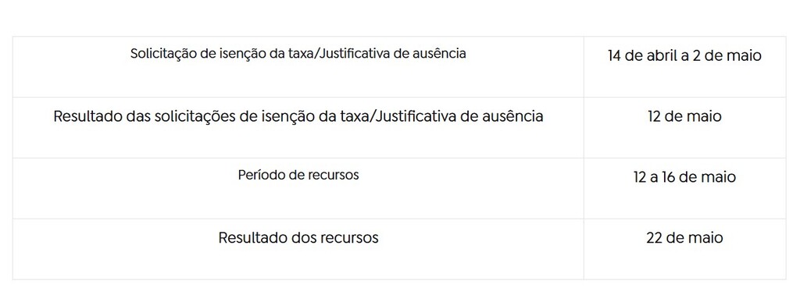Select the '12 a 16 de maio' date range
Image resolution: width=800 pixels, height=288 pixels.
pyautogui.click(x=684, y=177)
